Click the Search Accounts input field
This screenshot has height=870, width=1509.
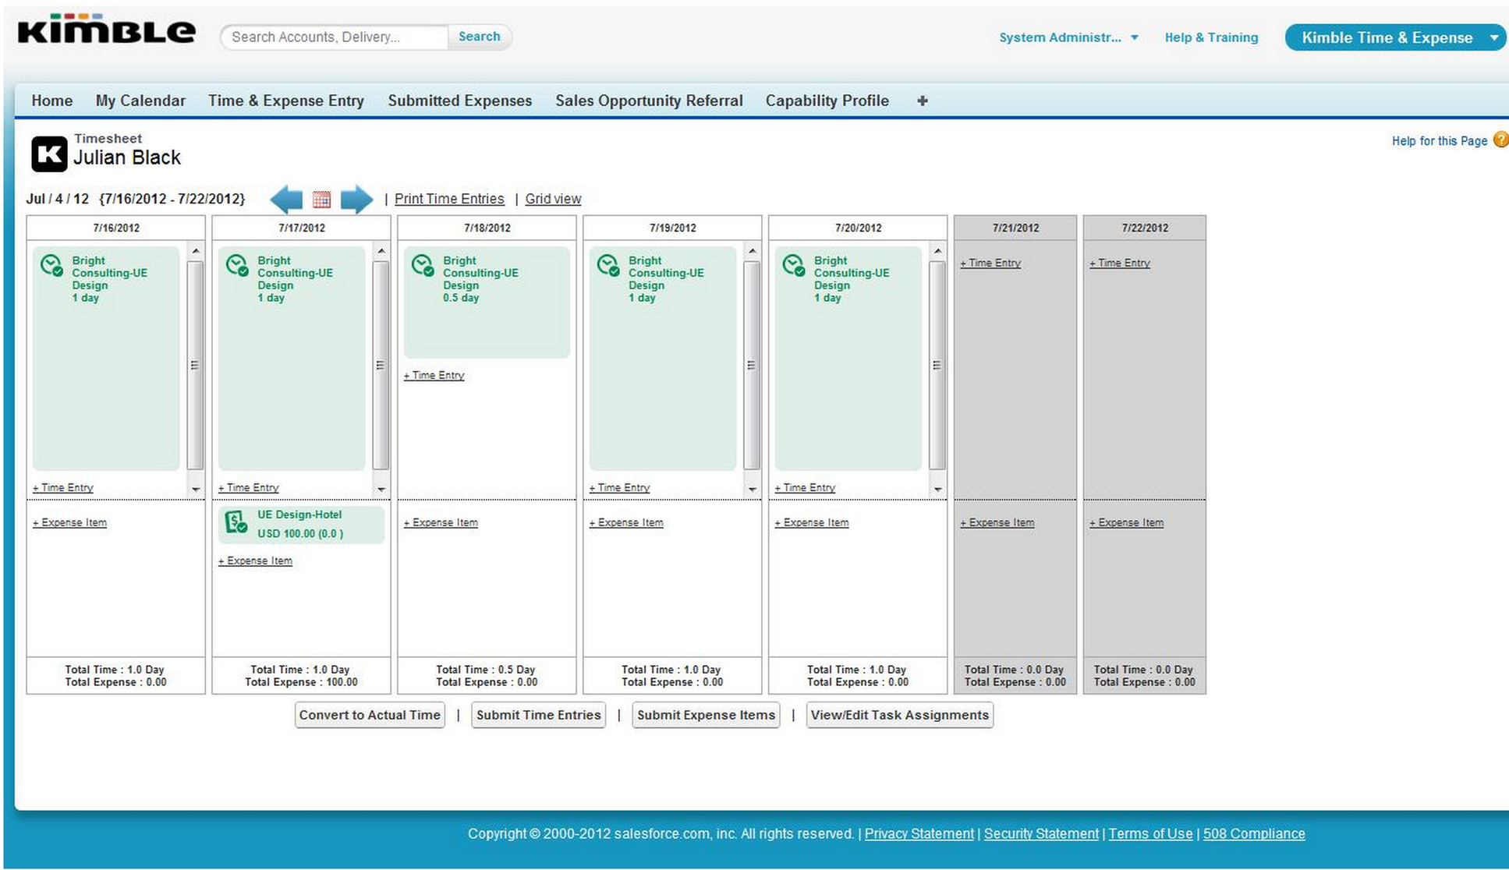click(x=335, y=37)
